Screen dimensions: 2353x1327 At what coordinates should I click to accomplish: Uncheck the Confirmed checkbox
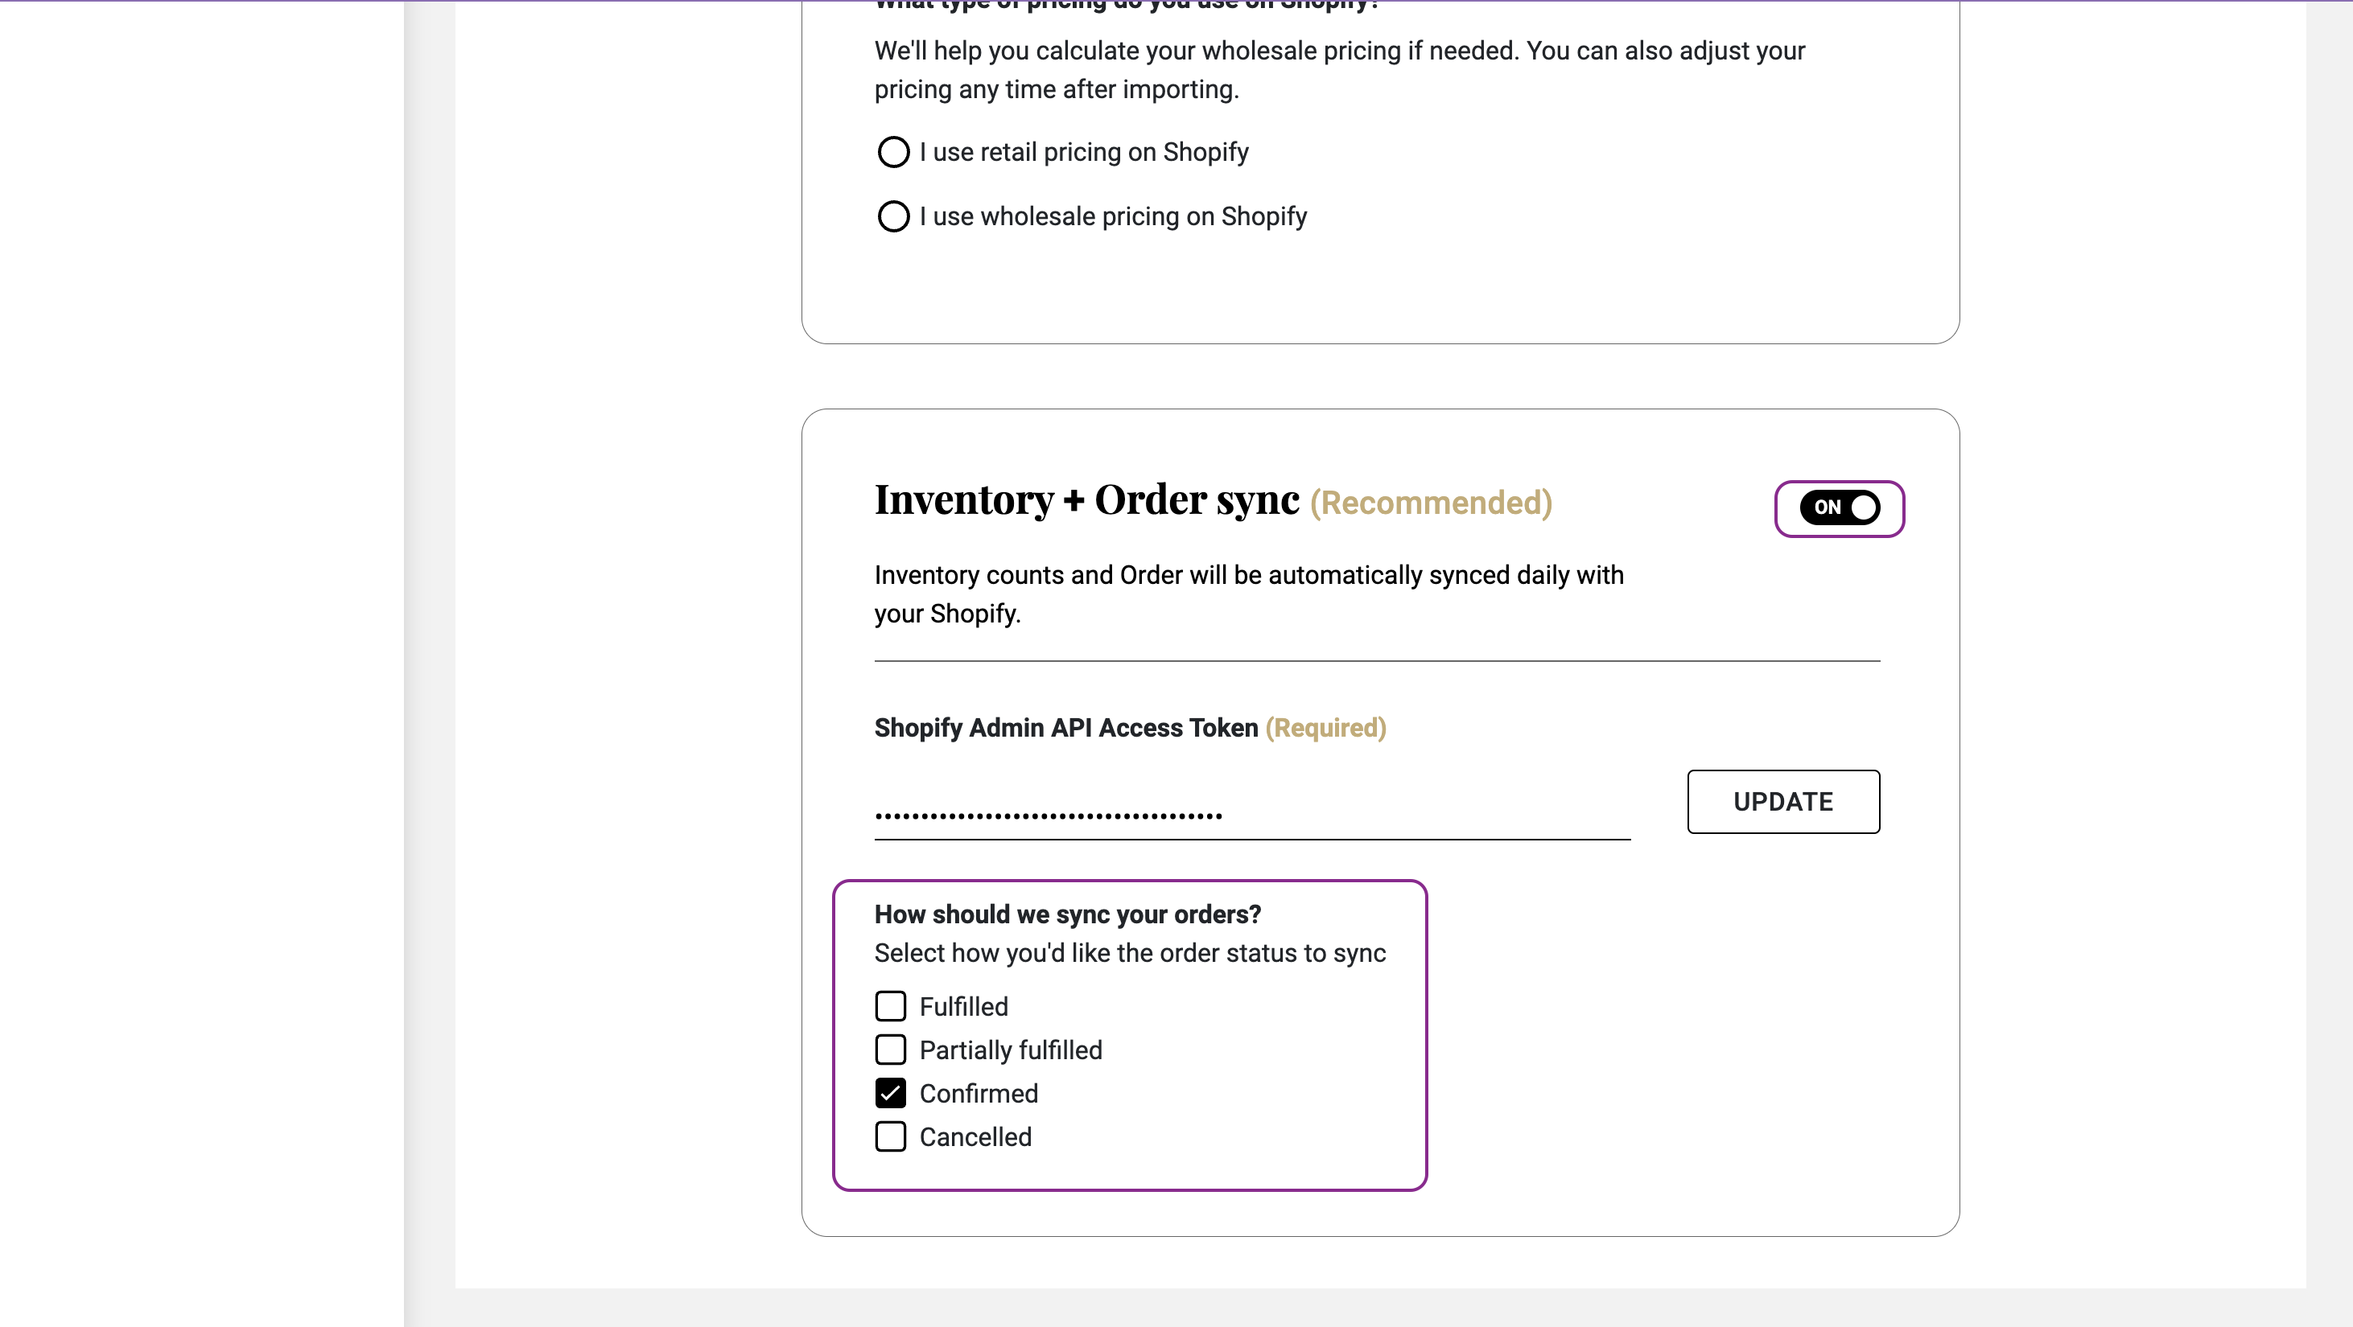tap(891, 1092)
